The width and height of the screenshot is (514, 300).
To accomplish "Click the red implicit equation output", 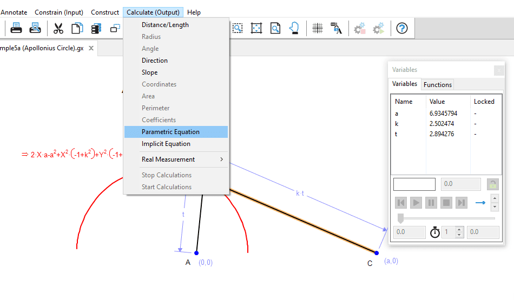I will point(73,154).
